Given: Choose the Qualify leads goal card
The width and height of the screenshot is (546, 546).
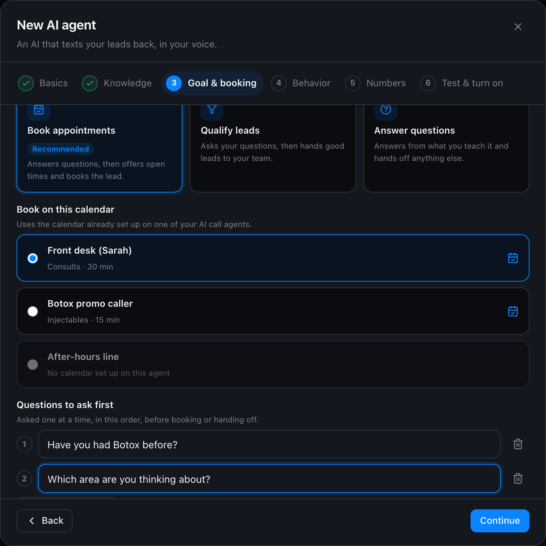Looking at the screenshot, I should tap(273, 148).
